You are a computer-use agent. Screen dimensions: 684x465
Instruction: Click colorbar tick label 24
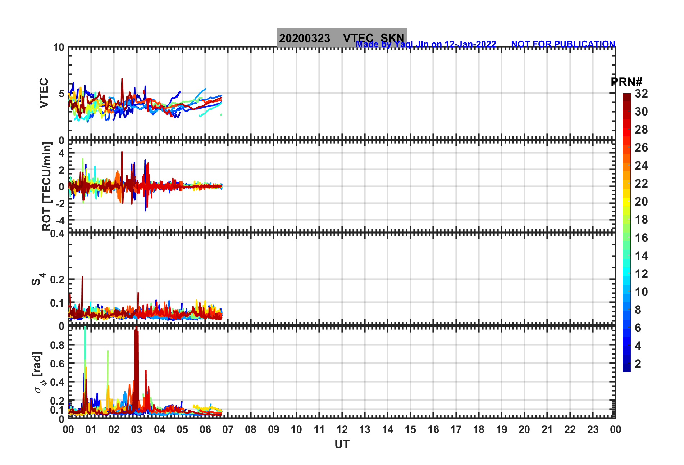641,166
